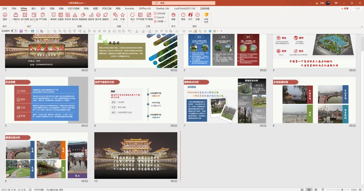Click the 共享 share button
Screen dimensions: 364x191
pos(345,8)
